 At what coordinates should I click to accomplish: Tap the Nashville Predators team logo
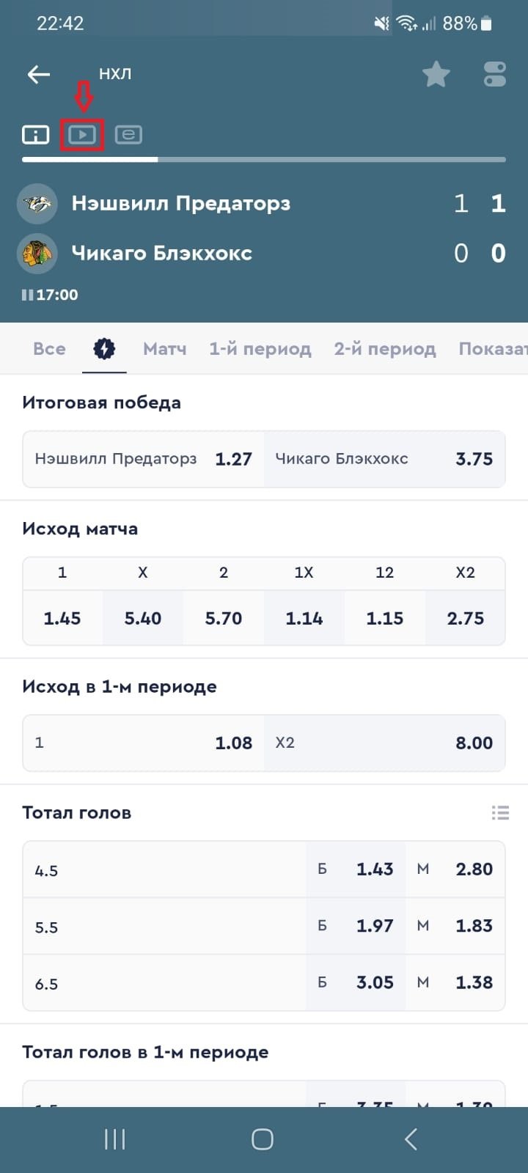37,203
